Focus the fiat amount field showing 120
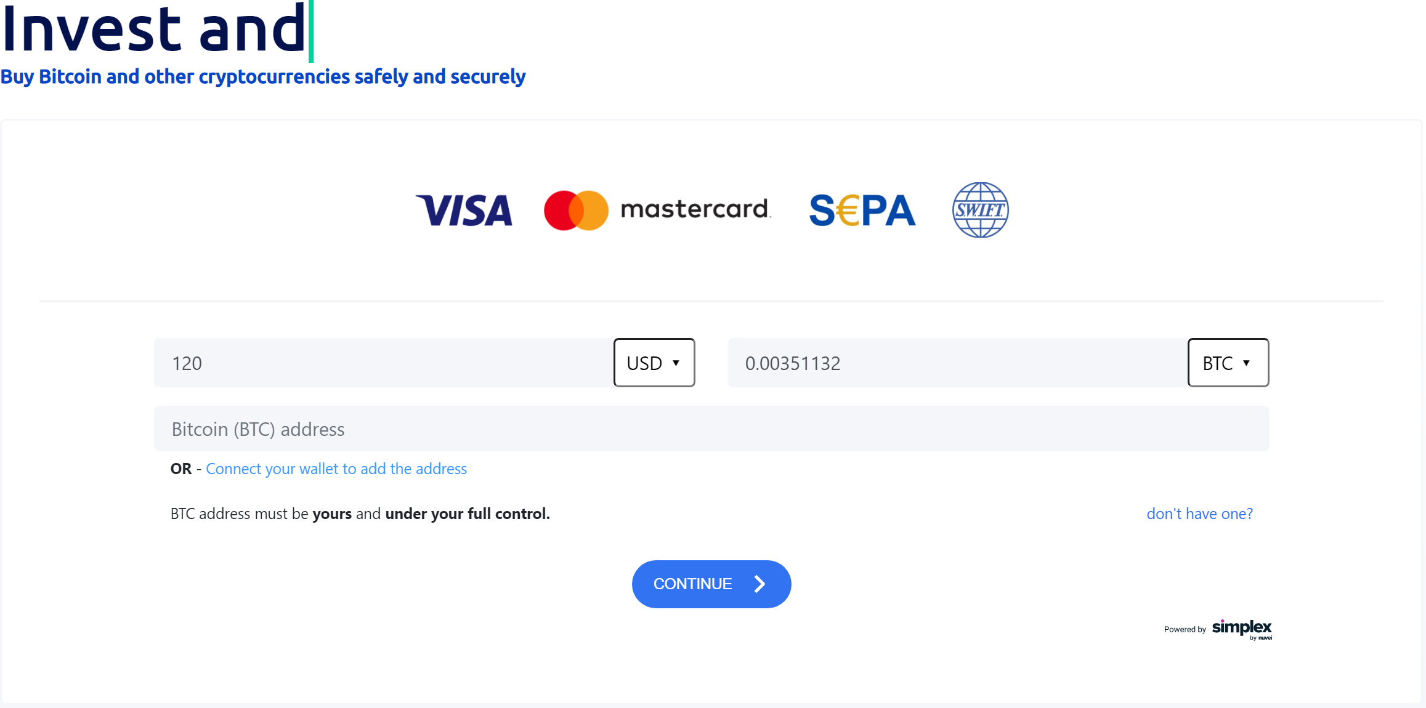This screenshot has width=1426, height=708. [384, 363]
